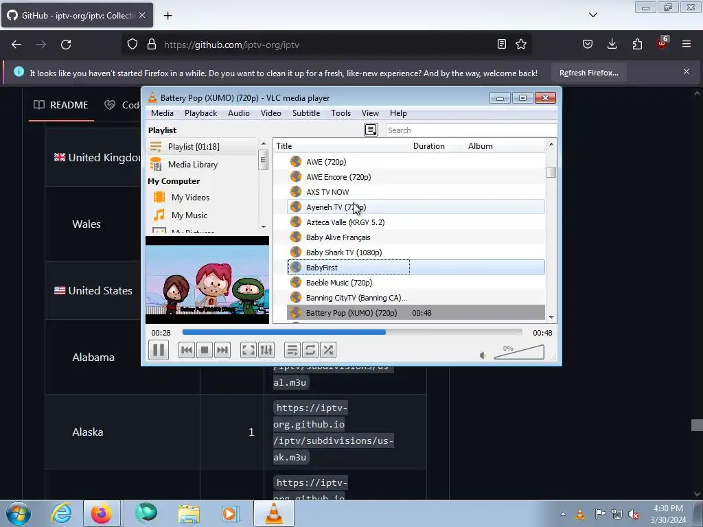Skip to previous media in VLC
703x527 pixels.
pyautogui.click(x=187, y=350)
